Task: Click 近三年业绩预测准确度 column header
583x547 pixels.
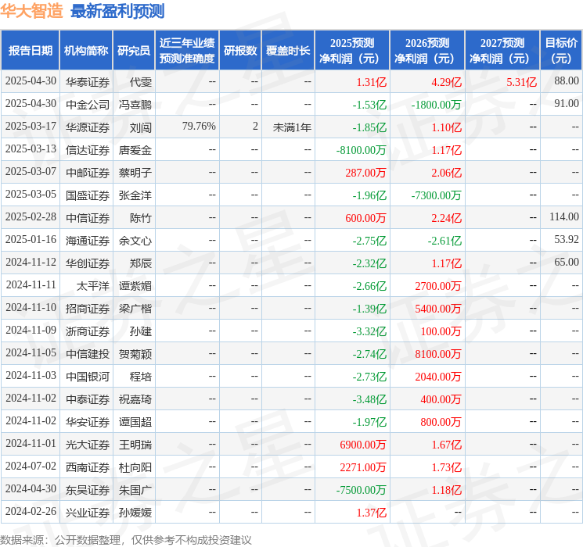Action: coord(187,51)
